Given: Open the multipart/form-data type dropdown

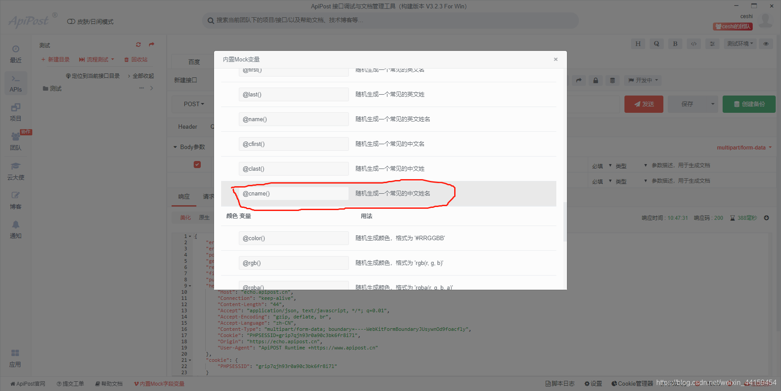Looking at the screenshot, I should [x=744, y=148].
